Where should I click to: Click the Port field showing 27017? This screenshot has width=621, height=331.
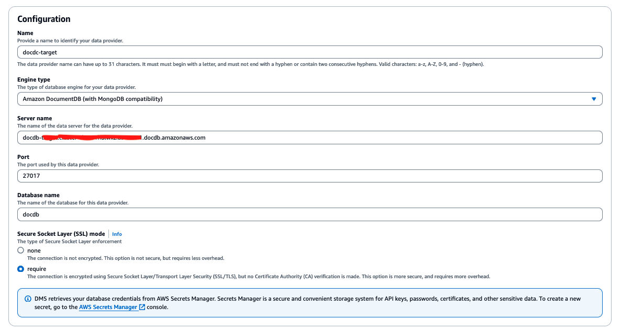point(309,176)
